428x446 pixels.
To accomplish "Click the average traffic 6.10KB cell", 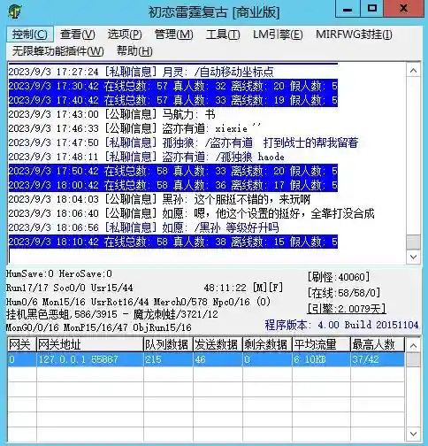I will 321,359.
